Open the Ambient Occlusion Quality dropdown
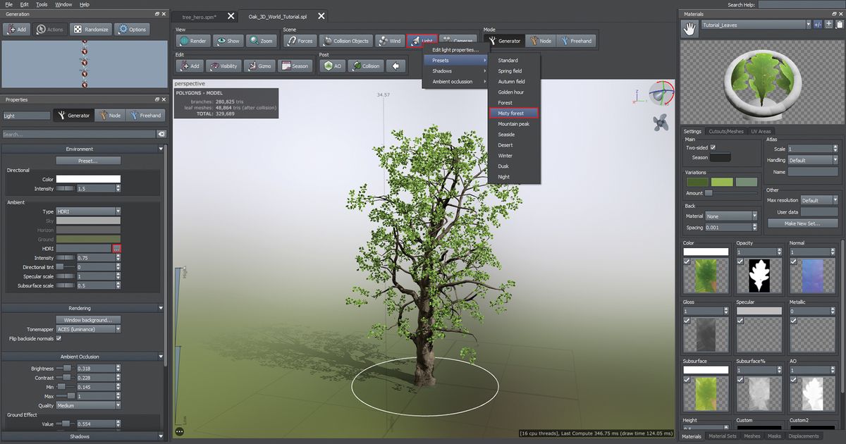846x444 pixels. coord(87,405)
